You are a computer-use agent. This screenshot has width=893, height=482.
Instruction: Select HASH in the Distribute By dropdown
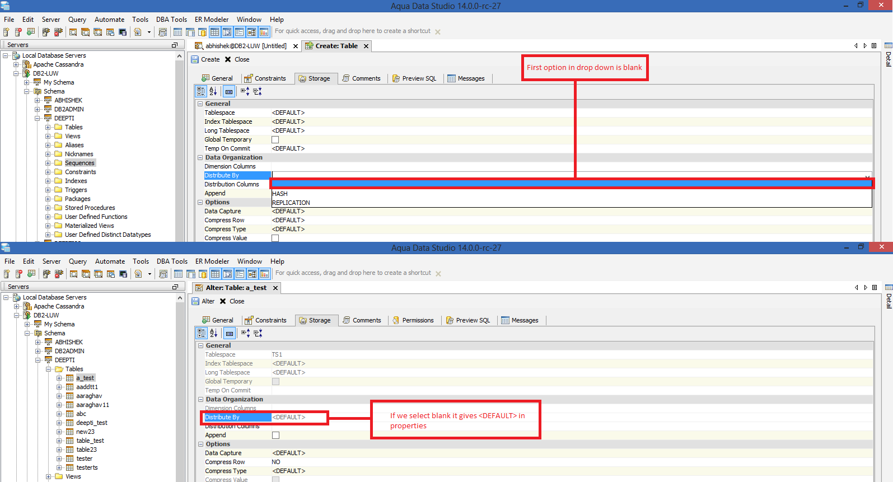tap(571, 194)
